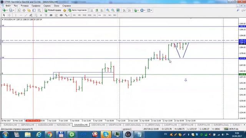The height and width of the screenshot is (138, 246).
Task: Open the Сервис menu
Action: tap(47, 6)
